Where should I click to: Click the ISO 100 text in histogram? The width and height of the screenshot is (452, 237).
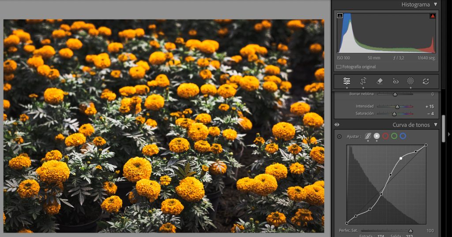(343, 58)
